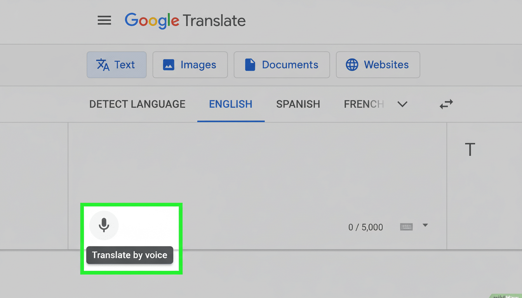
Task: Click the Translate by voice tooltip label
Action: tap(129, 255)
